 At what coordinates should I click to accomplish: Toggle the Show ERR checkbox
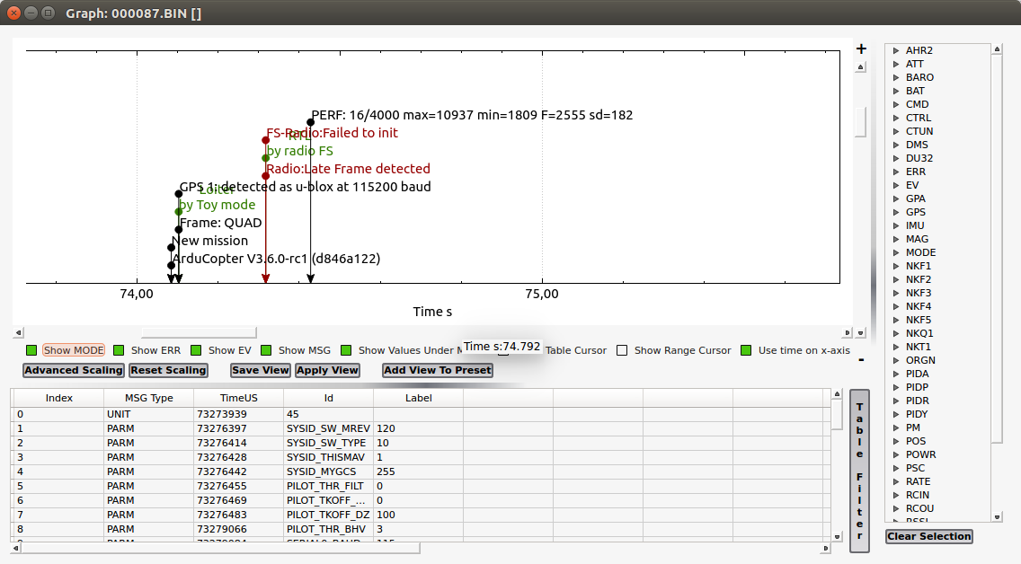click(119, 350)
